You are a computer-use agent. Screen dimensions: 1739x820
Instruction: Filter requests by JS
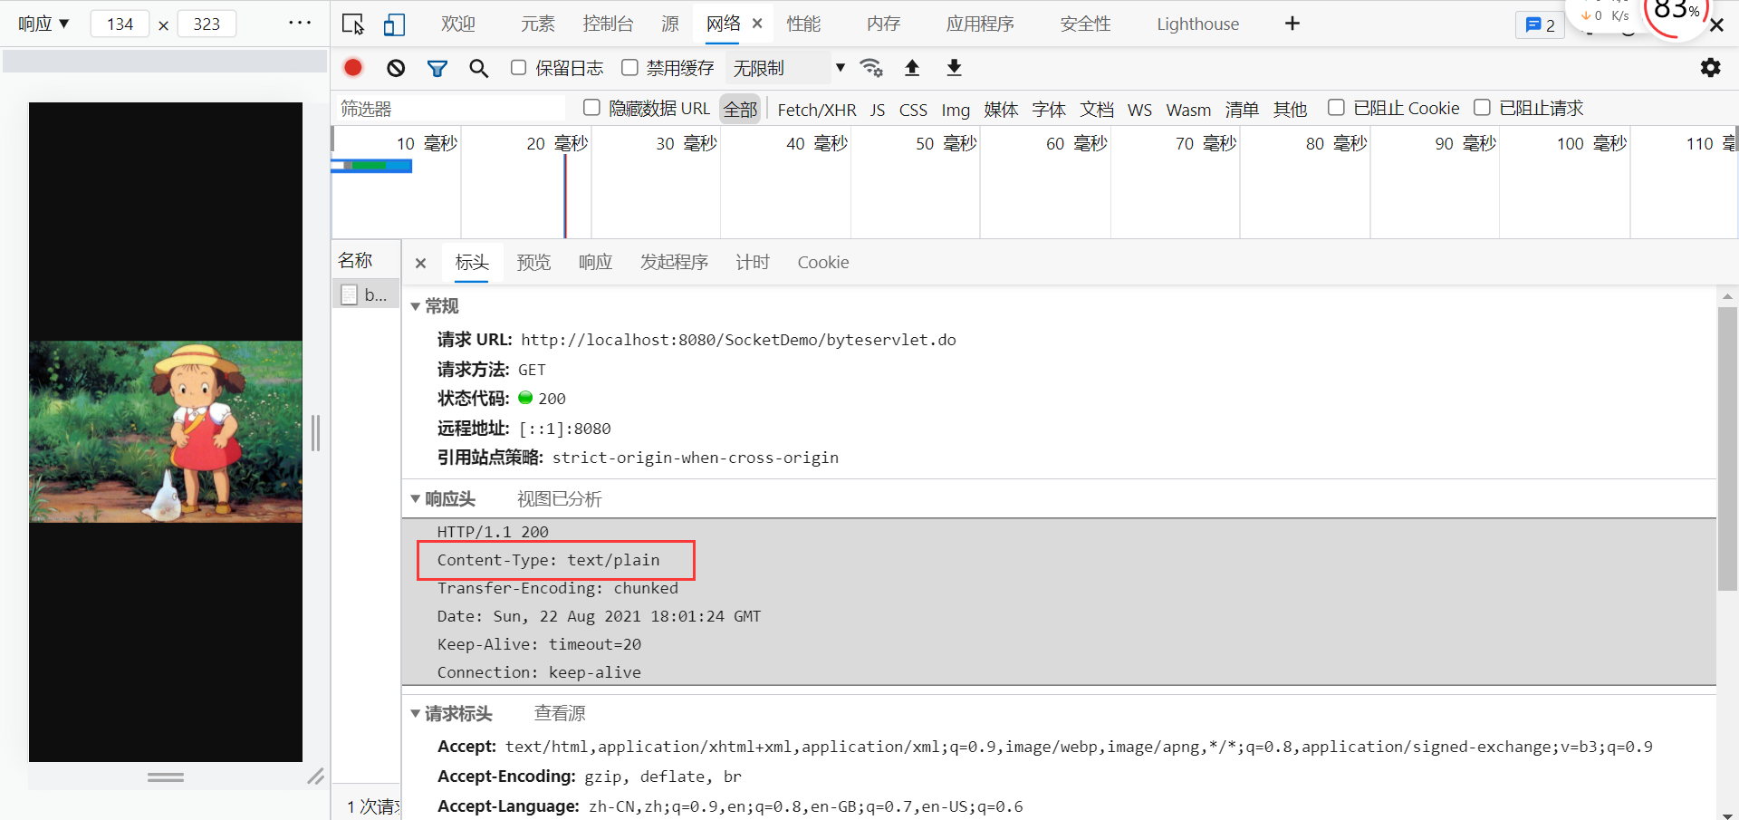(878, 109)
